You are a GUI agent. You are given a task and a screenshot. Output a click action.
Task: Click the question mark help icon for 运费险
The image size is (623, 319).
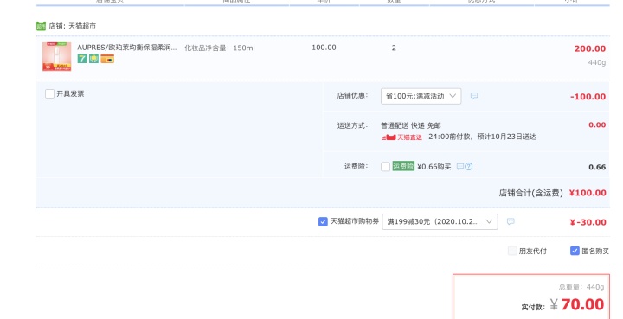[469, 167]
